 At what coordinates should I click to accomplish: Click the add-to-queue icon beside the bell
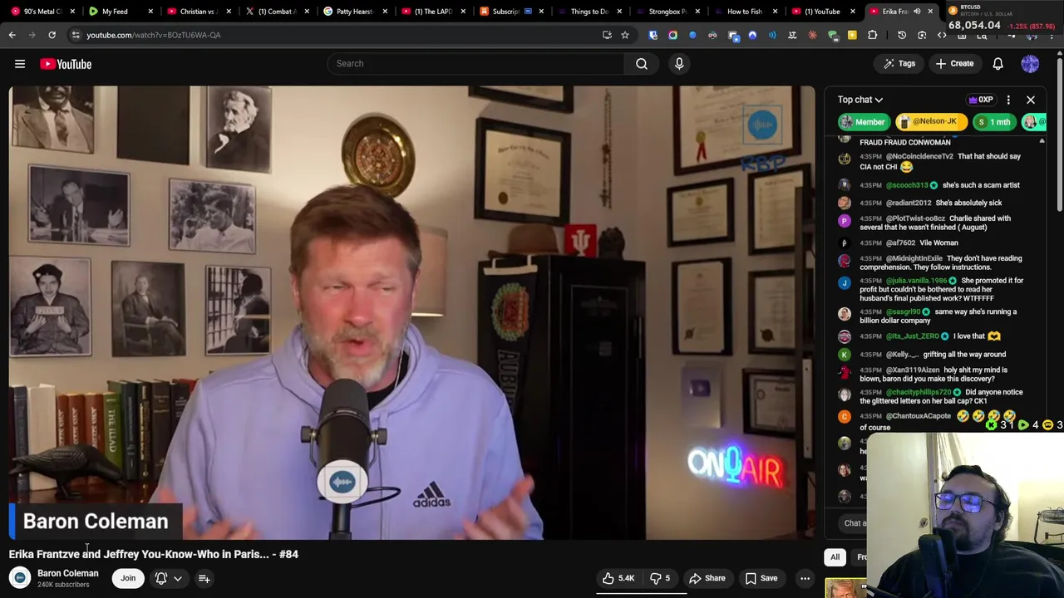pyautogui.click(x=204, y=578)
